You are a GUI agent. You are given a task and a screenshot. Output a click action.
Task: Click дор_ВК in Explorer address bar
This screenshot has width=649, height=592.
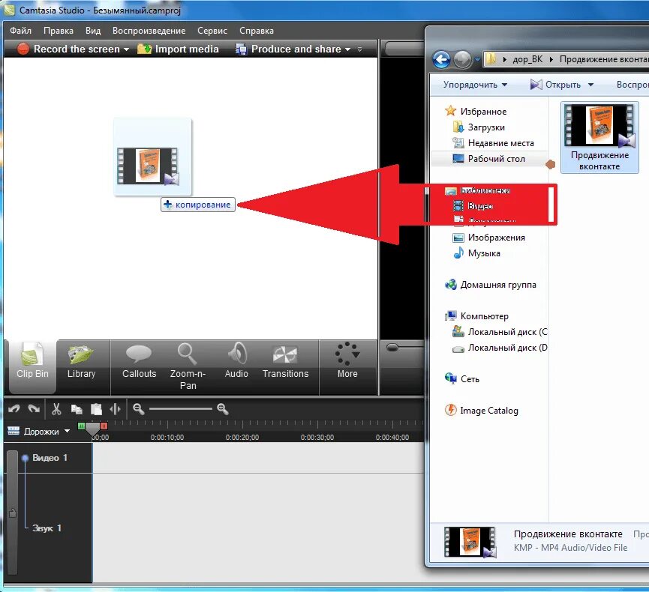click(x=527, y=59)
